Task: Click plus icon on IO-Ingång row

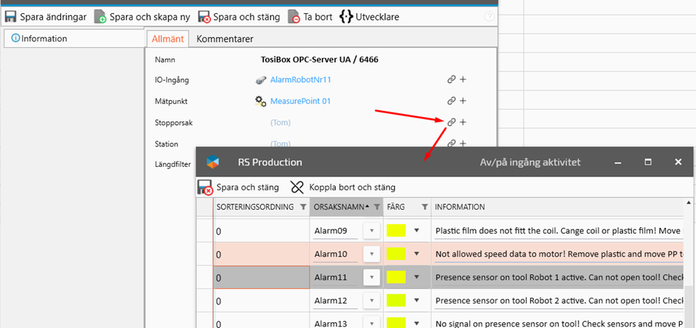Action: (463, 79)
